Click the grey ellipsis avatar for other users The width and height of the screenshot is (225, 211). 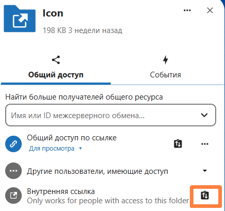[13, 171]
